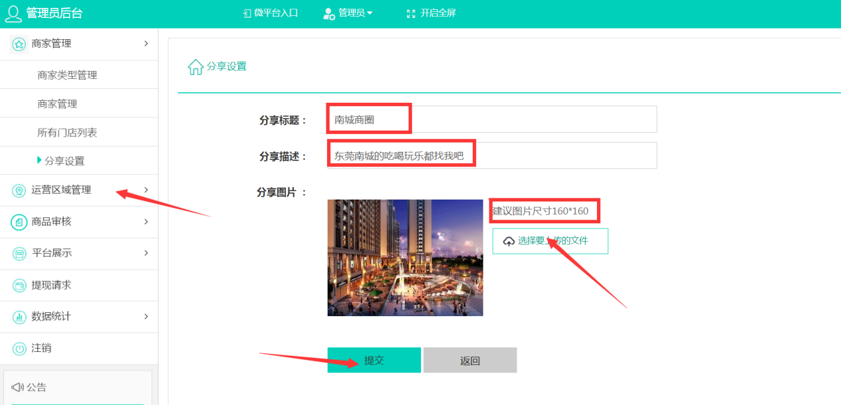Click the 运营区域管理 location pin icon
This screenshot has width=841, height=405.
click(19, 190)
